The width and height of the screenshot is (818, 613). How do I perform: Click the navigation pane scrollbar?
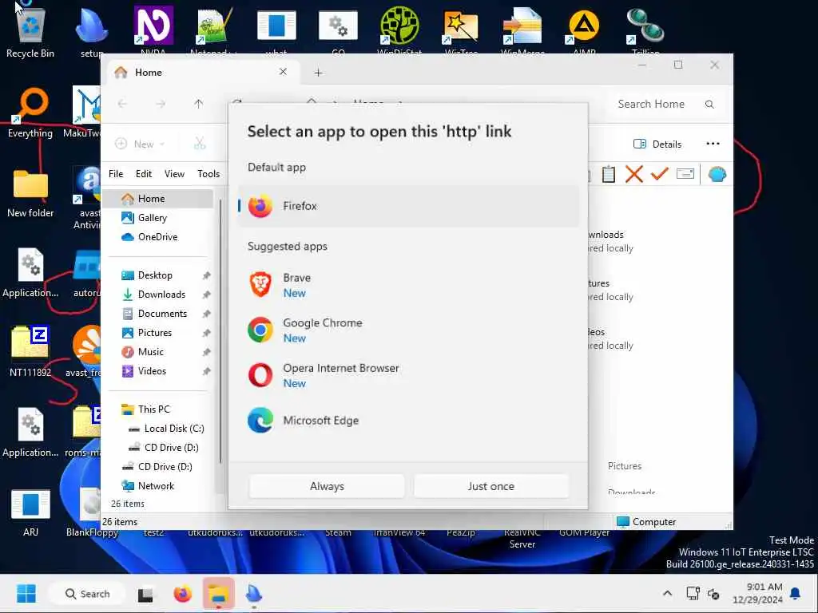(x=220, y=331)
